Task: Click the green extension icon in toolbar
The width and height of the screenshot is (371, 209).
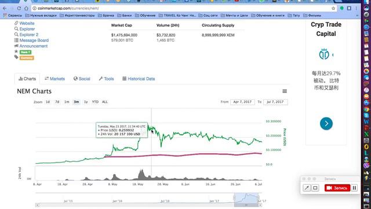Action: tap(341, 8)
